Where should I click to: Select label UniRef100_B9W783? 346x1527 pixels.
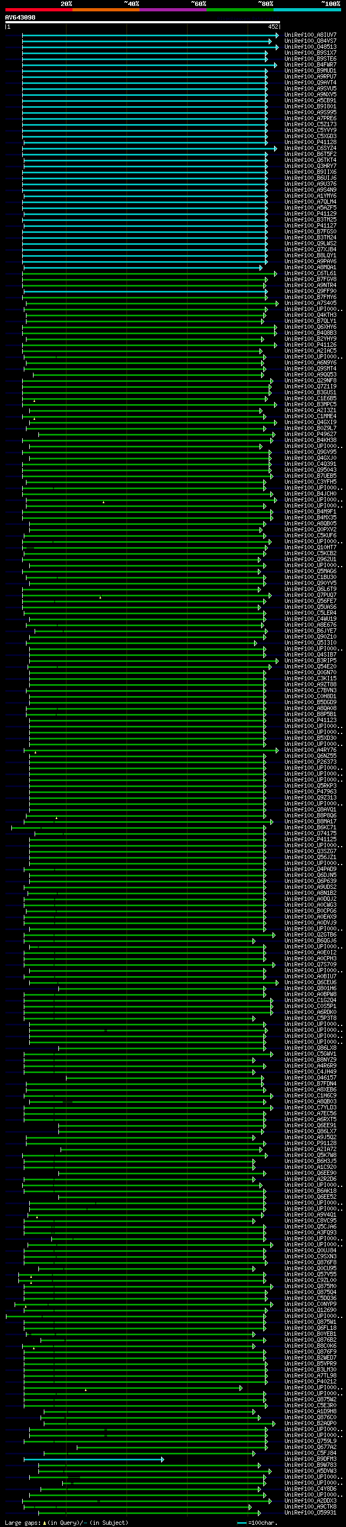(310, 1465)
